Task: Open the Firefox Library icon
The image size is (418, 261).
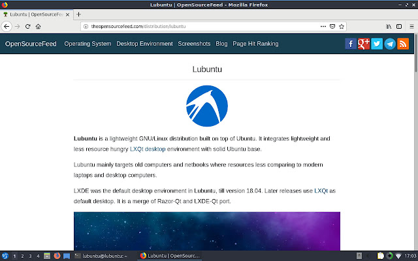Action: (x=389, y=26)
